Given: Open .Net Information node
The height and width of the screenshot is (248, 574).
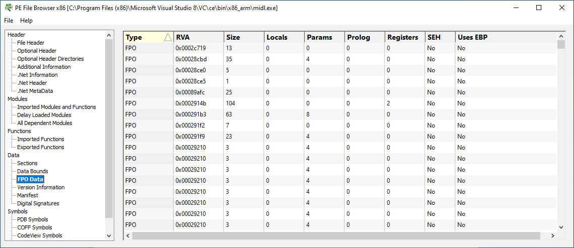Looking at the screenshot, I should pyautogui.click(x=37, y=75).
